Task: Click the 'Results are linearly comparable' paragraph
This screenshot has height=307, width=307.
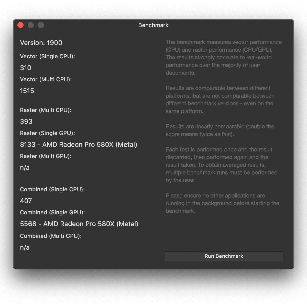Action: click(220, 130)
